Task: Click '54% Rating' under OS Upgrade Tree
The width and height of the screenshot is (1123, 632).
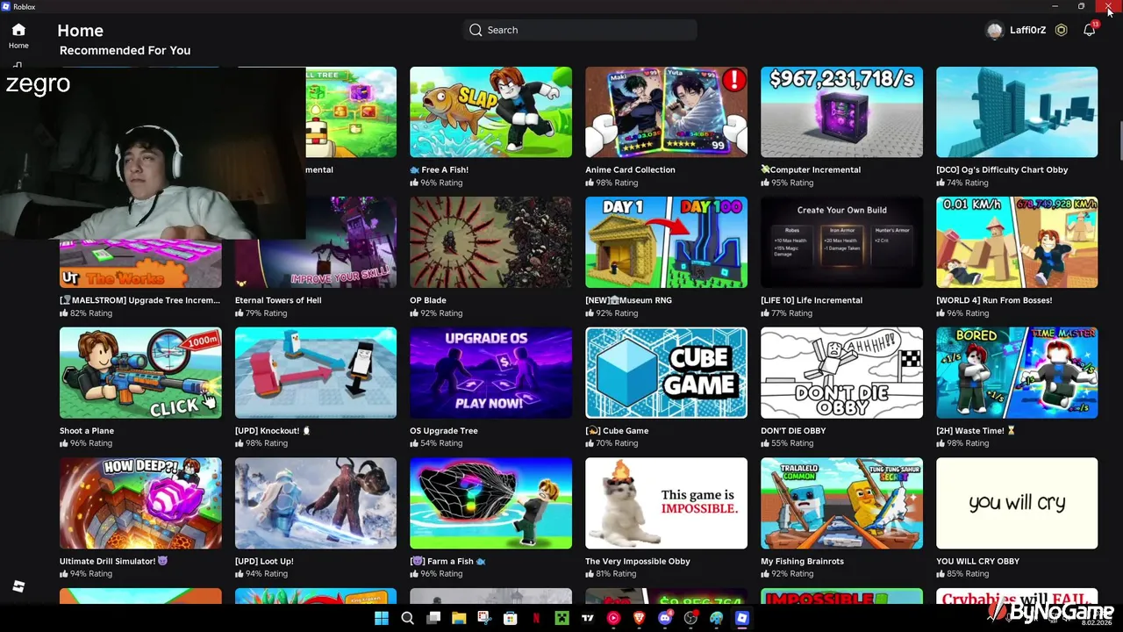Action: pyautogui.click(x=441, y=443)
